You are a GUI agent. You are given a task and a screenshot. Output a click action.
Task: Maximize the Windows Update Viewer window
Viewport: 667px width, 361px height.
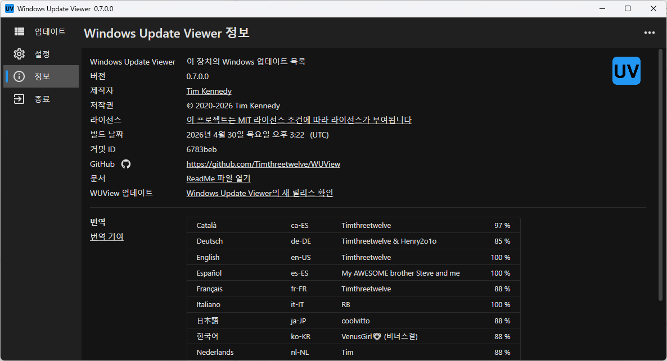628,8
